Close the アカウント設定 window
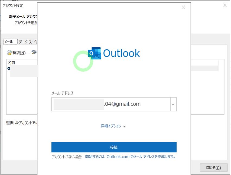Viewport: 231px width, 175px height. (x=225, y=6)
